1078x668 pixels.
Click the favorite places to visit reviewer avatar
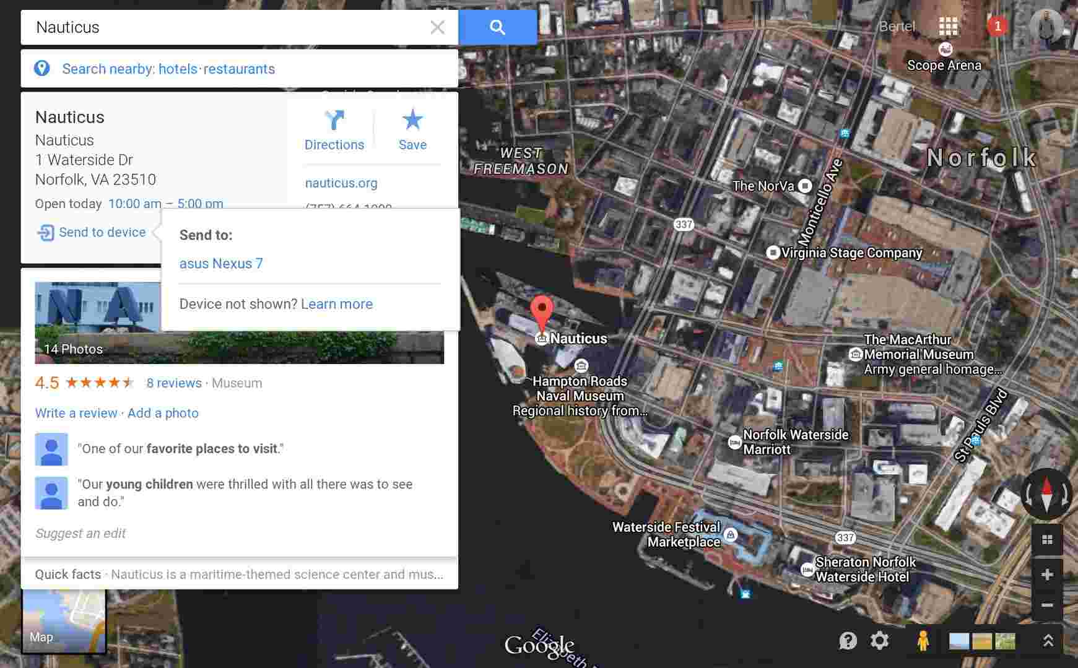(x=51, y=449)
